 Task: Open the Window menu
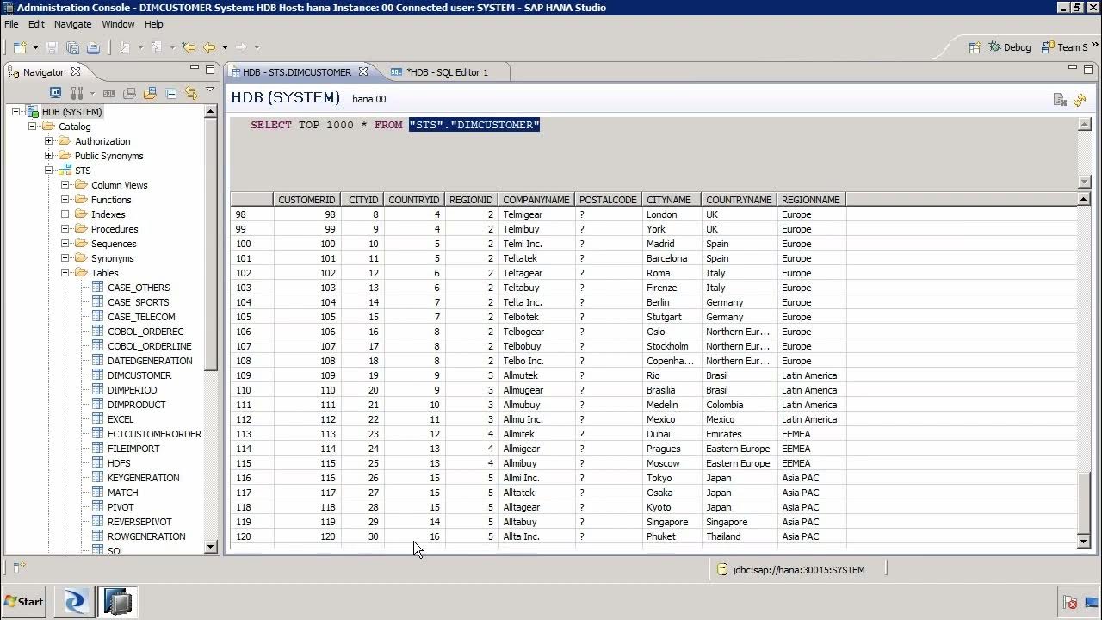118,24
